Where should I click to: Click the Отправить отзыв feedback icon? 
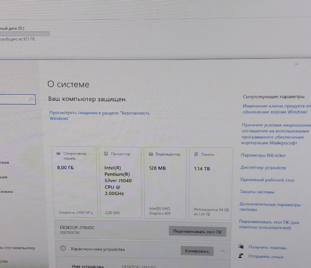(241, 256)
